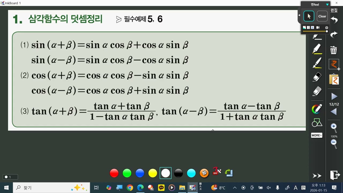Click the taskbar 찾기 search box
This screenshot has width=343, height=193.
tap(51, 188)
